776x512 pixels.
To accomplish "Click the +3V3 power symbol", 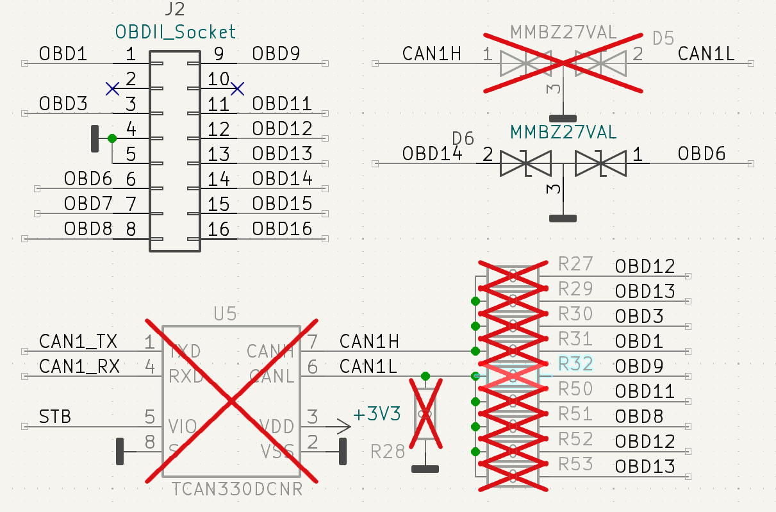I will (377, 415).
